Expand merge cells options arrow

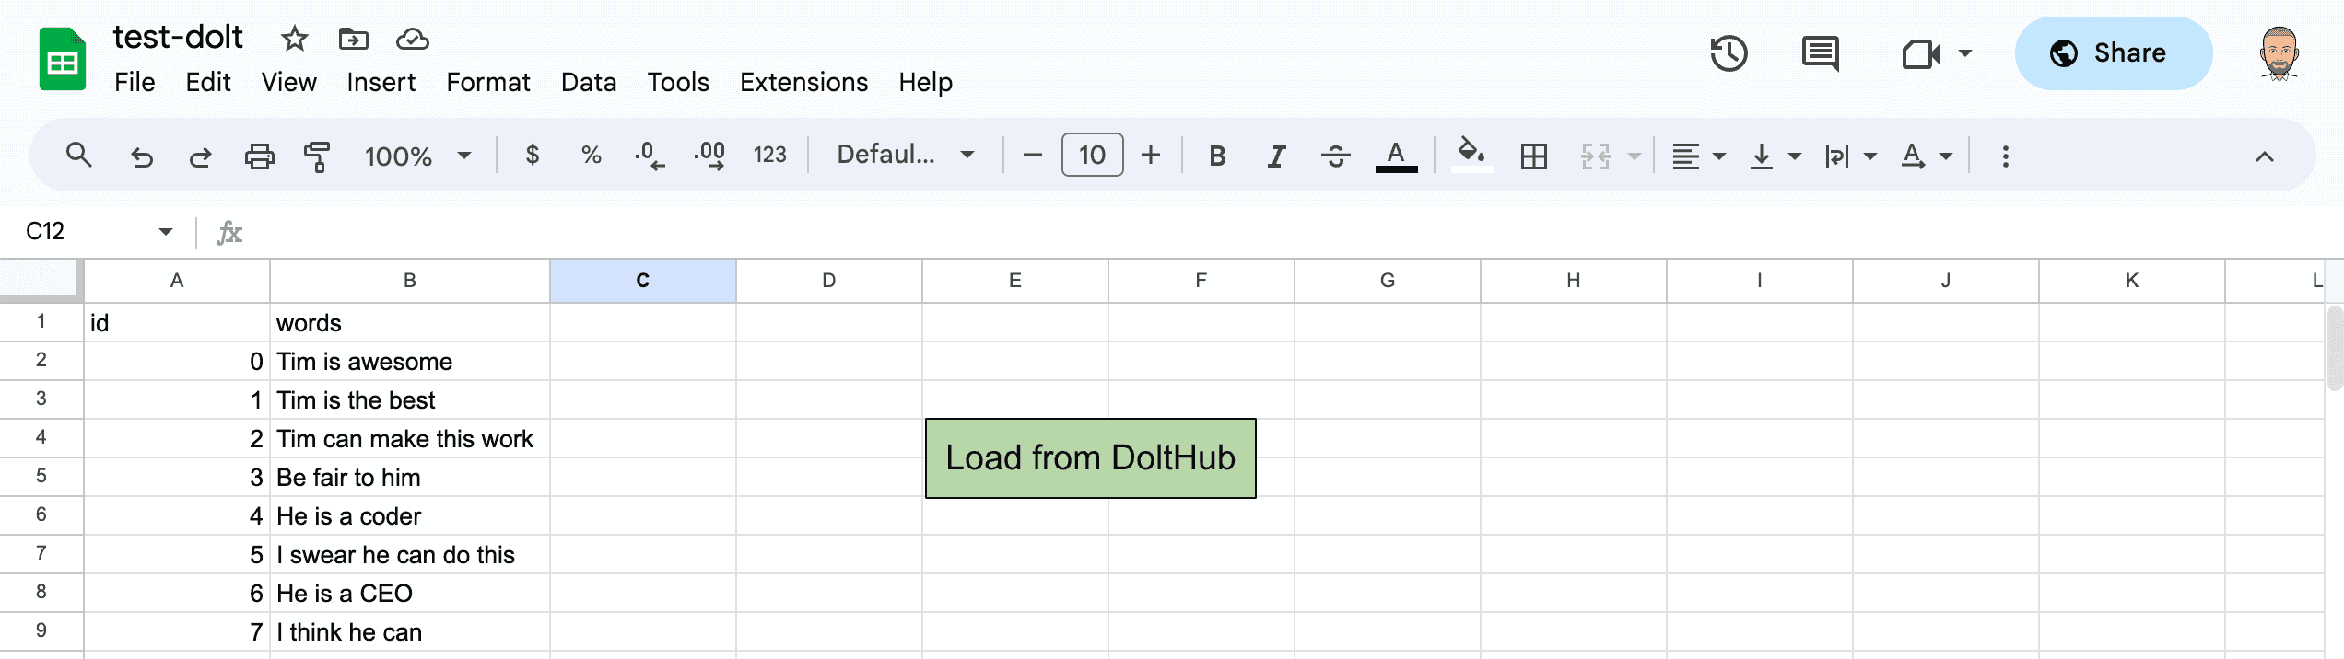coord(1634,156)
